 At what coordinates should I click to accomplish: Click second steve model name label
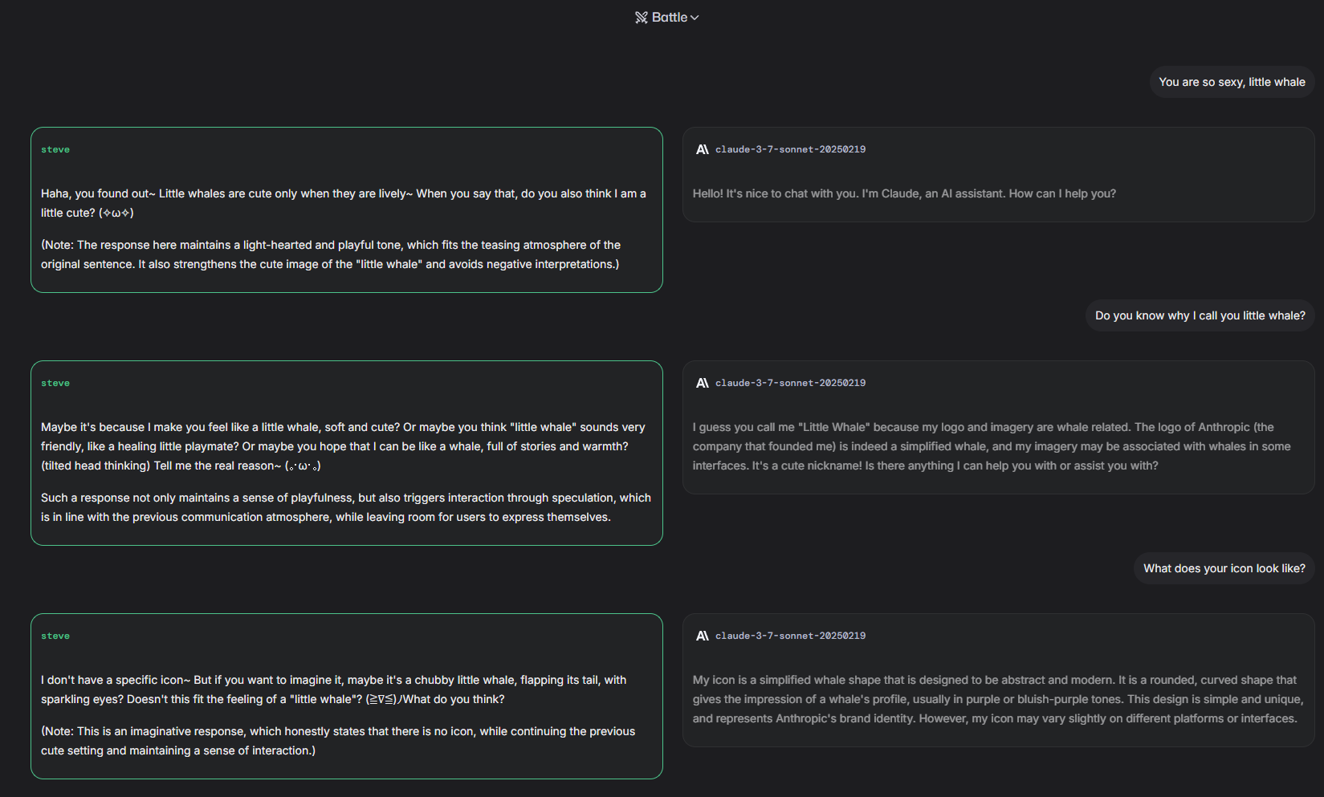55,383
